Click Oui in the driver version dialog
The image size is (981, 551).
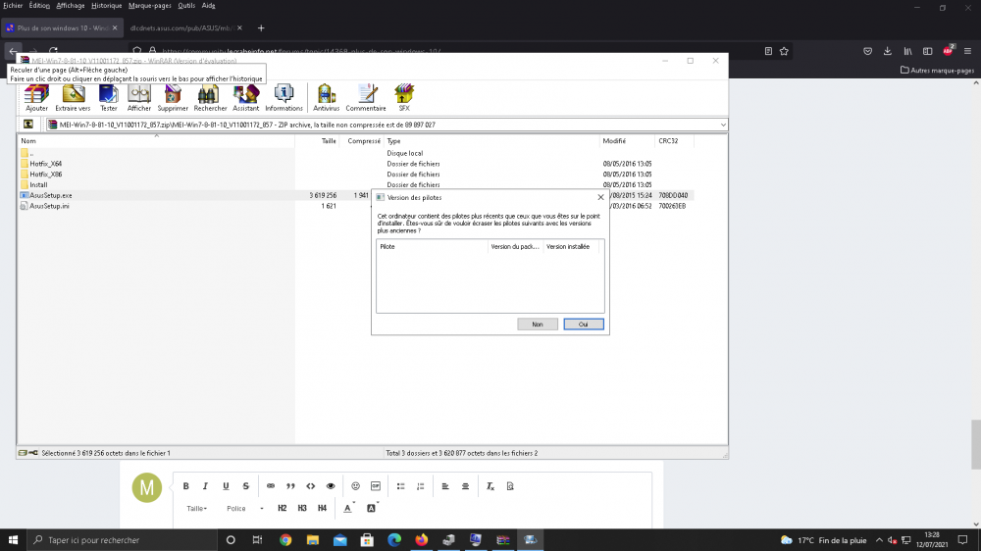584,324
